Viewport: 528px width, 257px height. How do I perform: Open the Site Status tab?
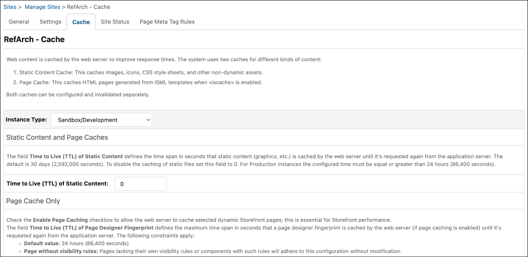click(x=115, y=22)
